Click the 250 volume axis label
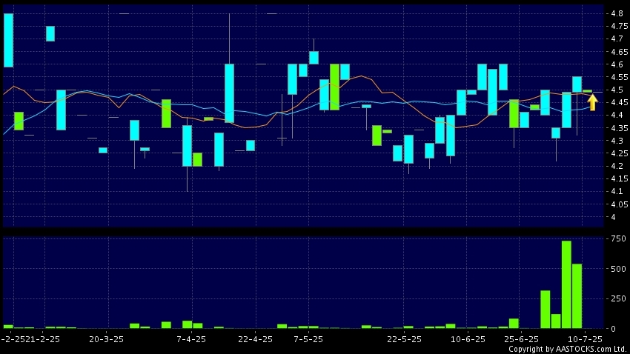 point(618,298)
